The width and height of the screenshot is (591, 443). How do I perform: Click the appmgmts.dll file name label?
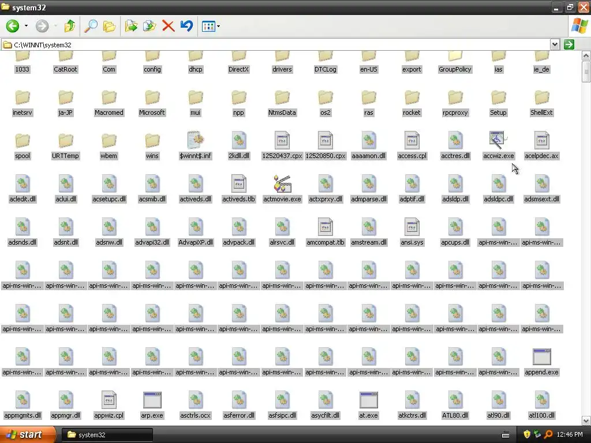[23, 416]
